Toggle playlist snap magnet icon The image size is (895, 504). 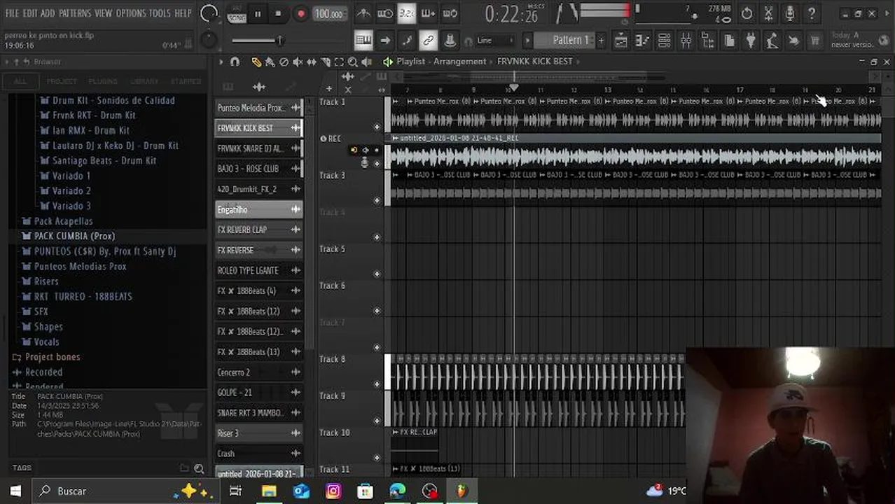[235, 62]
